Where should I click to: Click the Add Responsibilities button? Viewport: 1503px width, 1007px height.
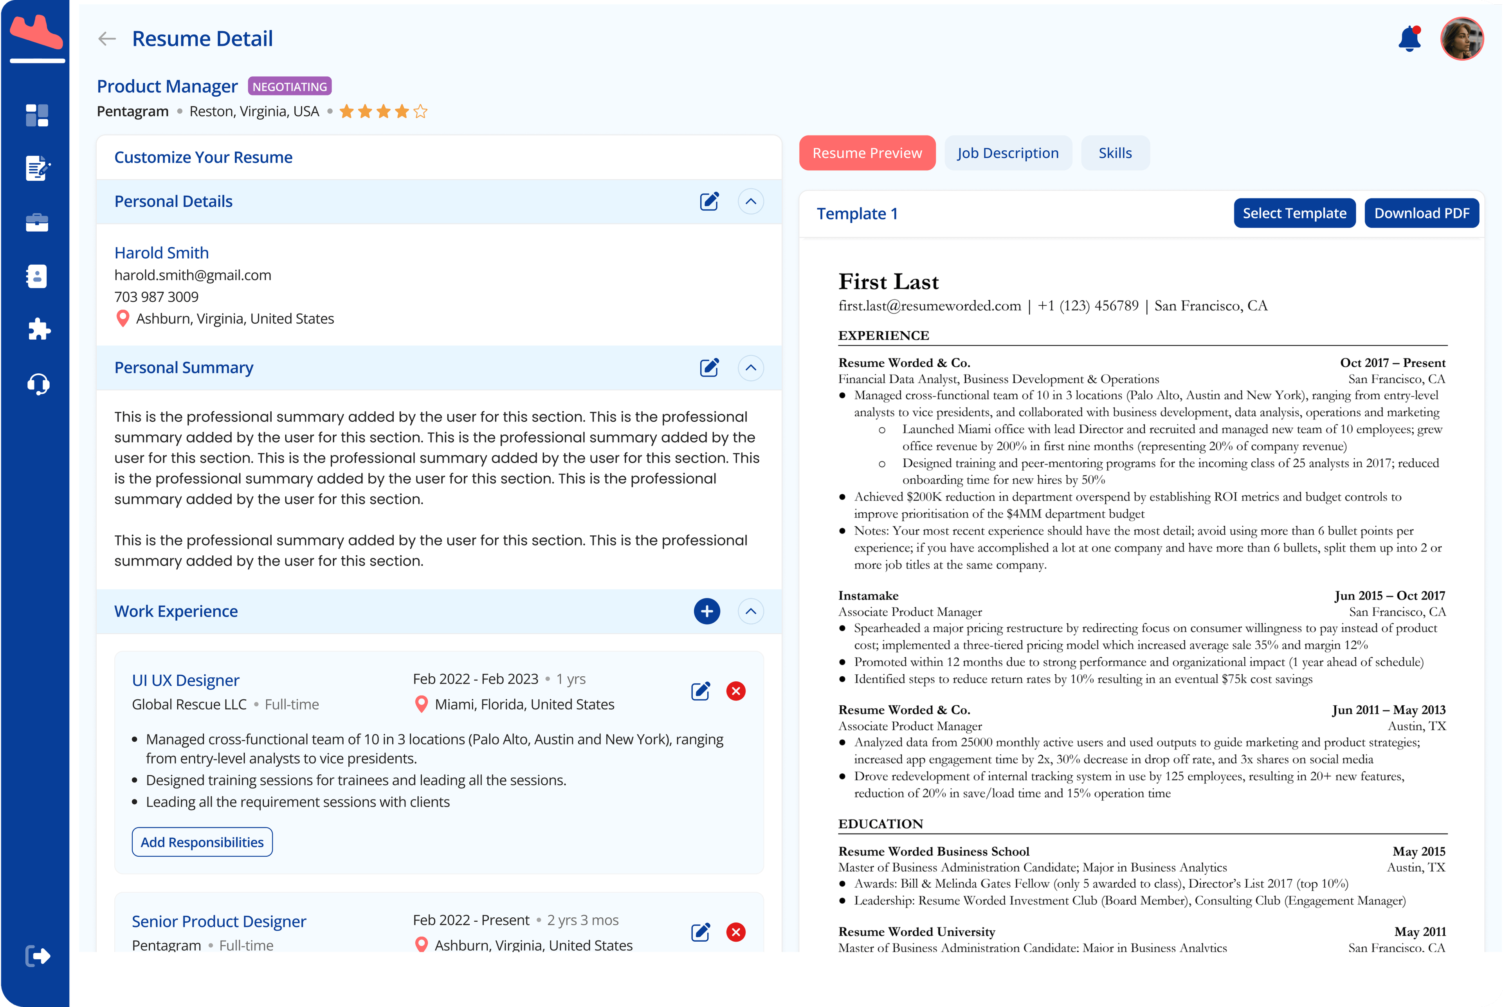point(202,842)
